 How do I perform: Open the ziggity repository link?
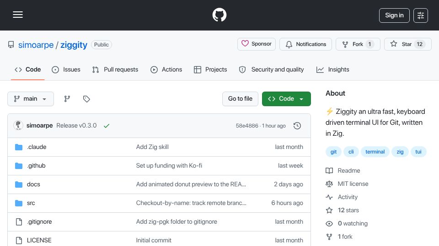[74, 45]
